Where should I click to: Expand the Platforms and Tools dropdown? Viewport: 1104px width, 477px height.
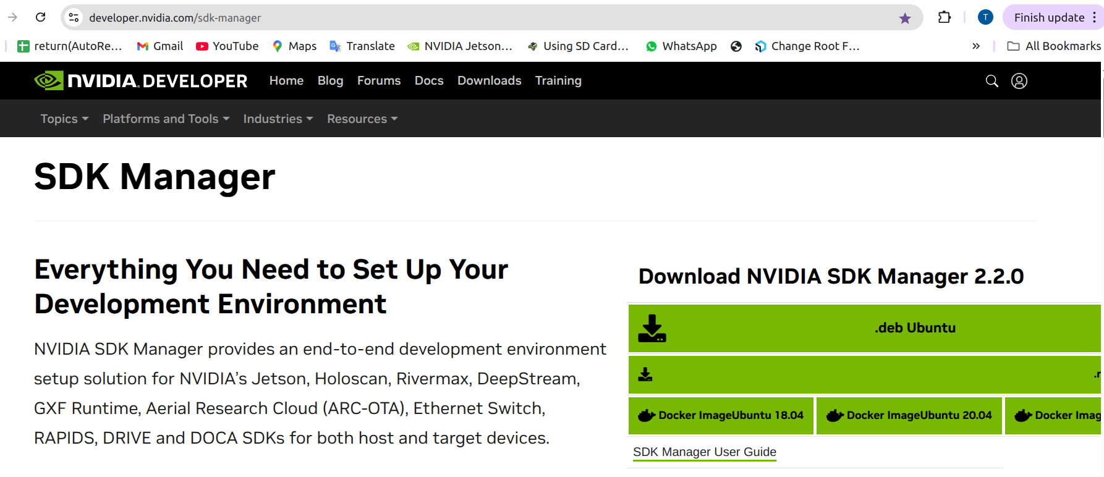pos(166,119)
